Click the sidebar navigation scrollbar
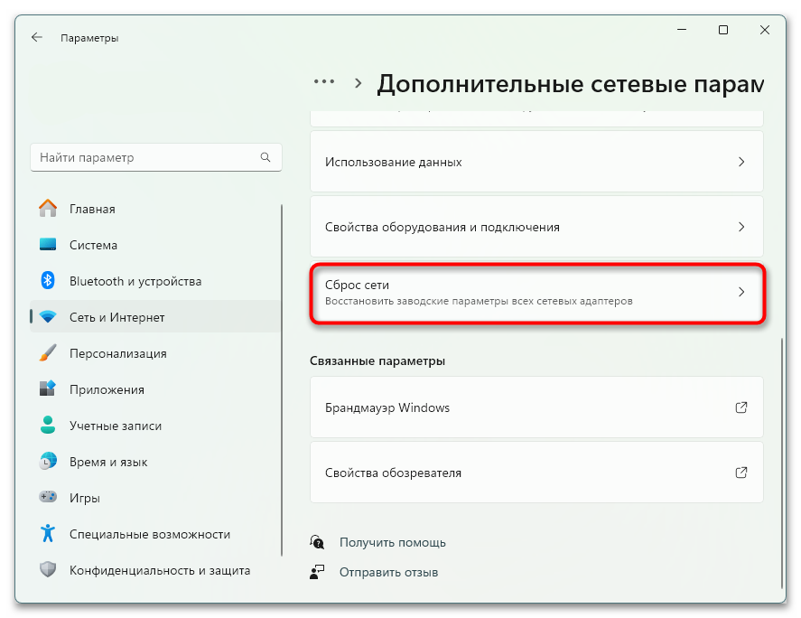This screenshot has width=801, height=618. [x=282, y=379]
